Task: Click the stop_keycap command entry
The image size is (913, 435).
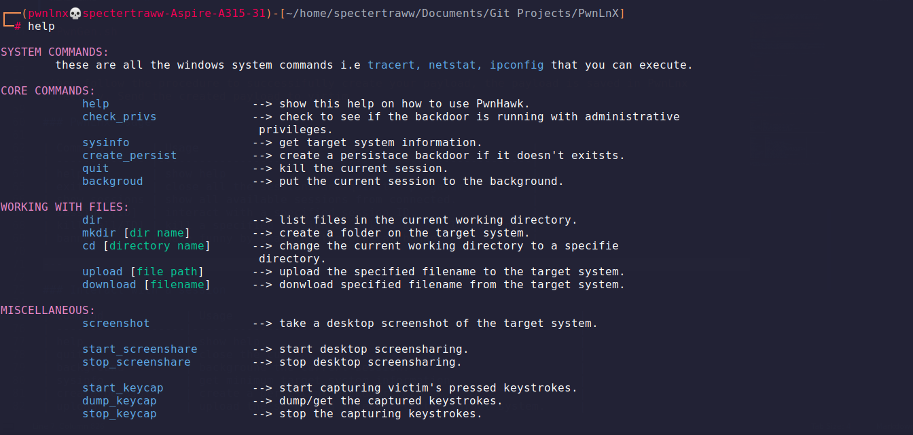Action: click(120, 414)
